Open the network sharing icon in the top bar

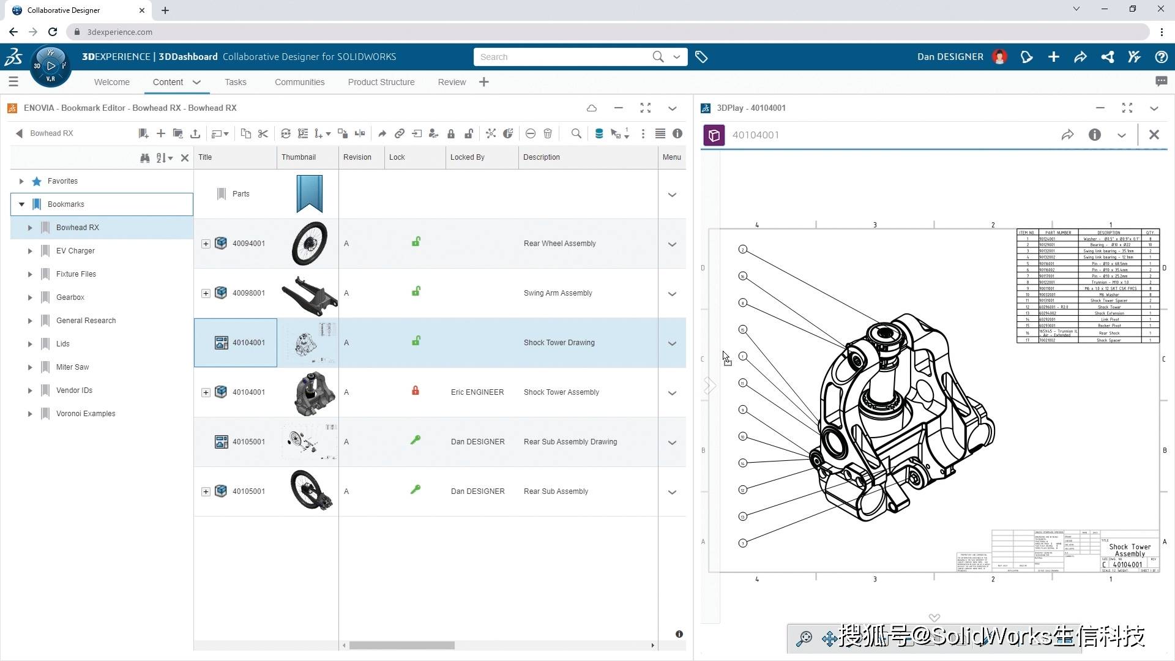click(1107, 57)
